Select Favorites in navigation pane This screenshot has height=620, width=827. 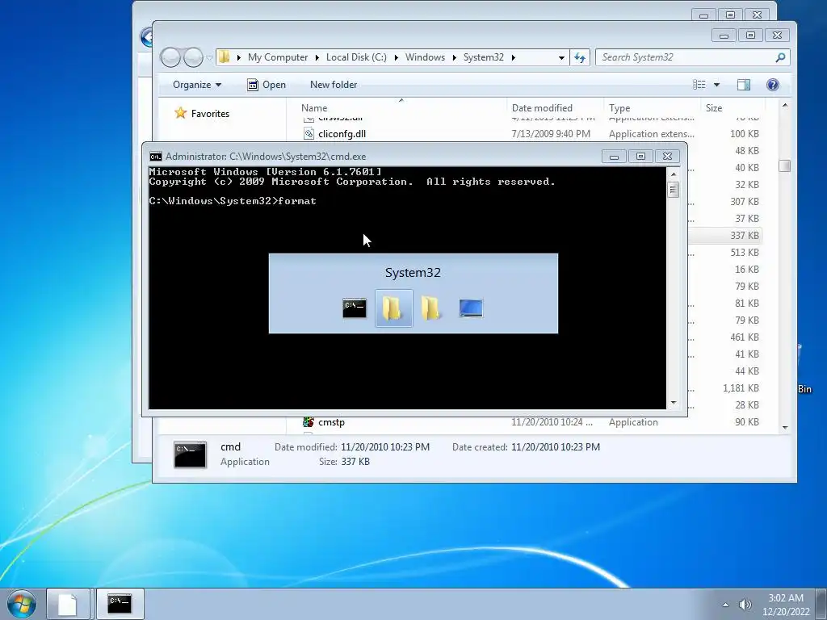(210, 113)
